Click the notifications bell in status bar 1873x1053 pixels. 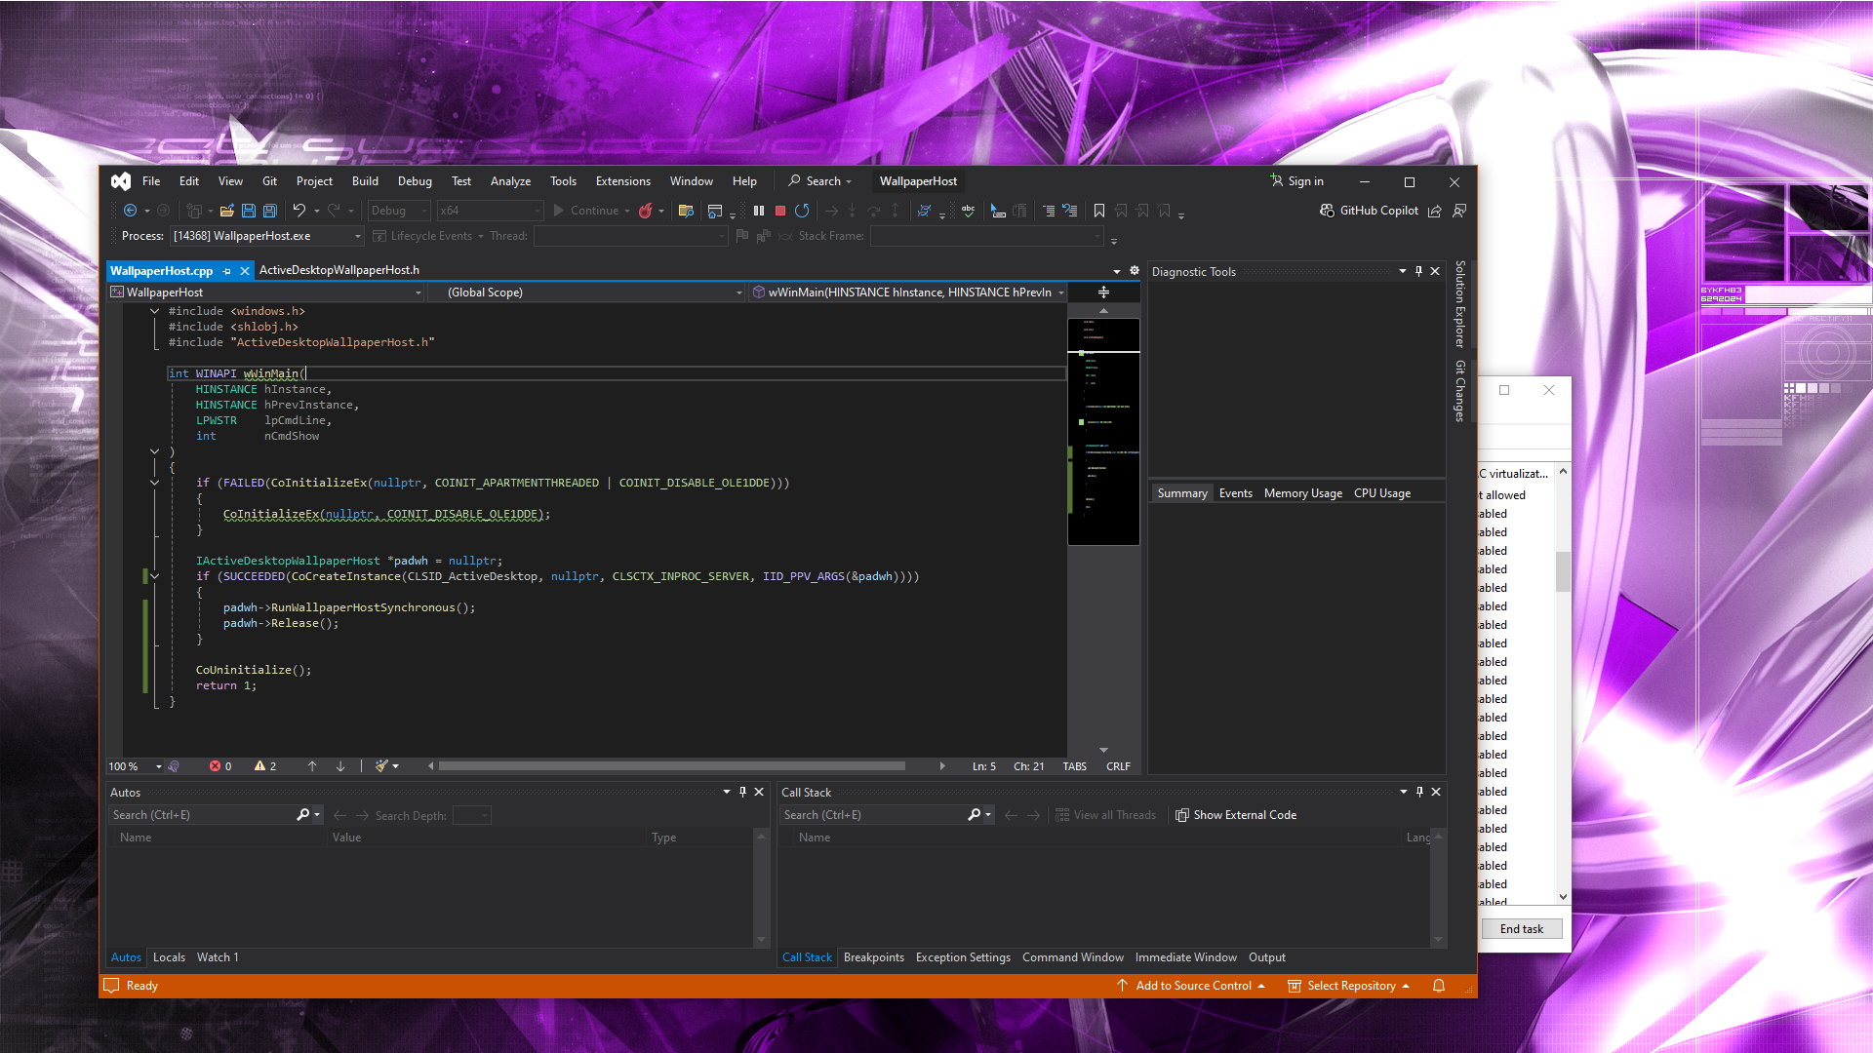(1439, 986)
